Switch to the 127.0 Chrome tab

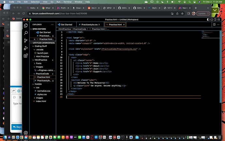click(170, 8)
